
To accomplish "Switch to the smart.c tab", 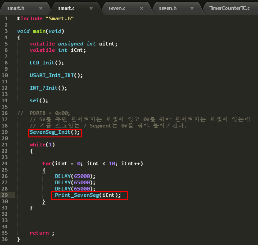I will [66, 8].
